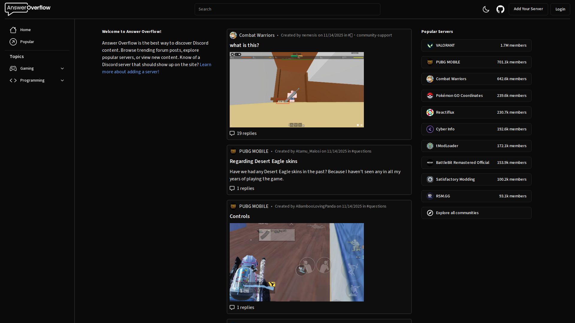Click the Combat Warriors post avatar
Image resolution: width=575 pixels, height=323 pixels.
[x=233, y=35]
